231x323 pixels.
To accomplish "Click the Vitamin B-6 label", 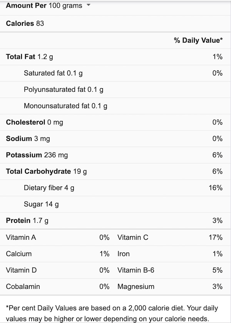I will click(x=136, y=270).
